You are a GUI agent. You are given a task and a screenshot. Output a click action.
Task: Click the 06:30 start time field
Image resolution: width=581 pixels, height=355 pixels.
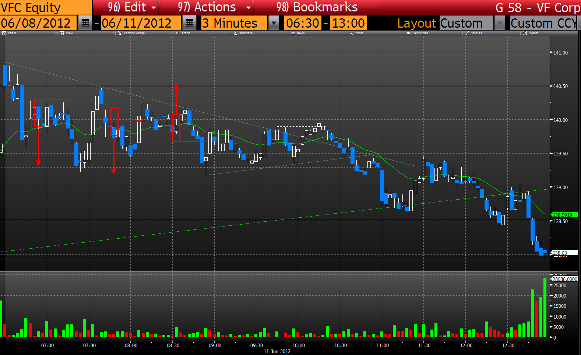point(303,23)
